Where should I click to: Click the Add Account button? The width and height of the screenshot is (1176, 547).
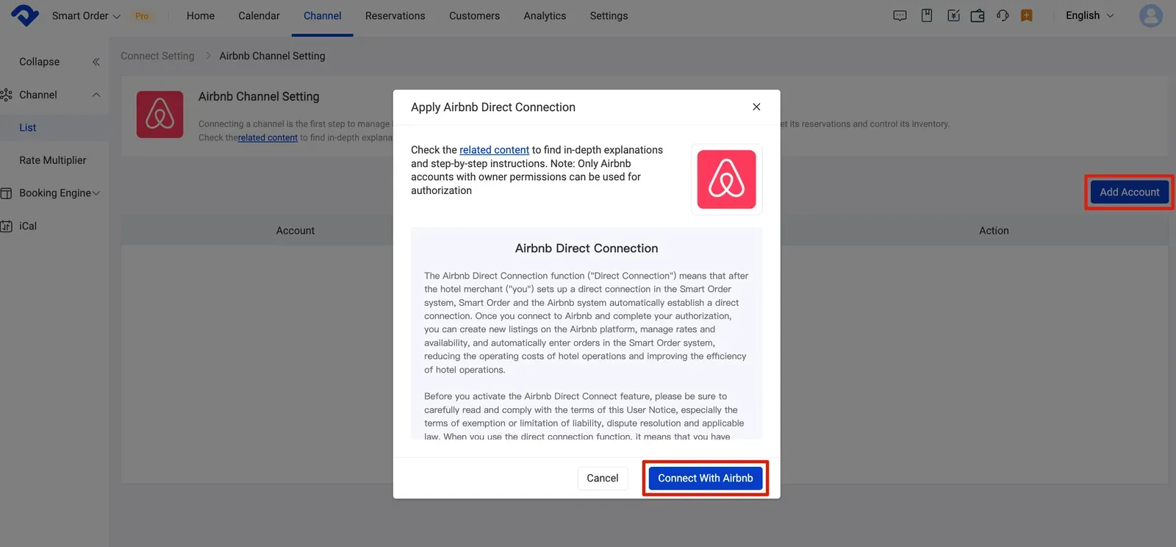[1130, 192]
